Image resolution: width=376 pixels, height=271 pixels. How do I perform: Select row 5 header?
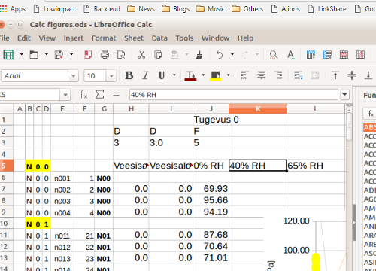(x=6, y=166)
